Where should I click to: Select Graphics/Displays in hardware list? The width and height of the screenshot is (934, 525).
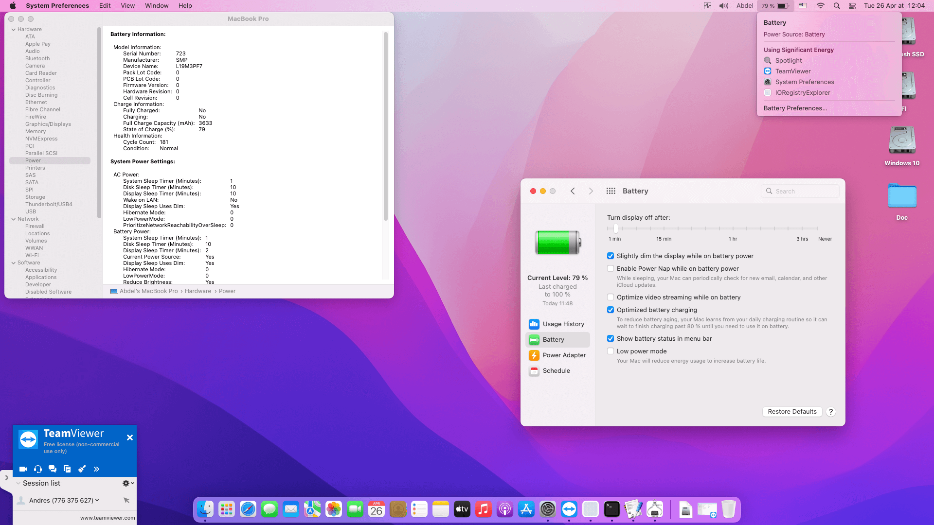pos(48,124)
